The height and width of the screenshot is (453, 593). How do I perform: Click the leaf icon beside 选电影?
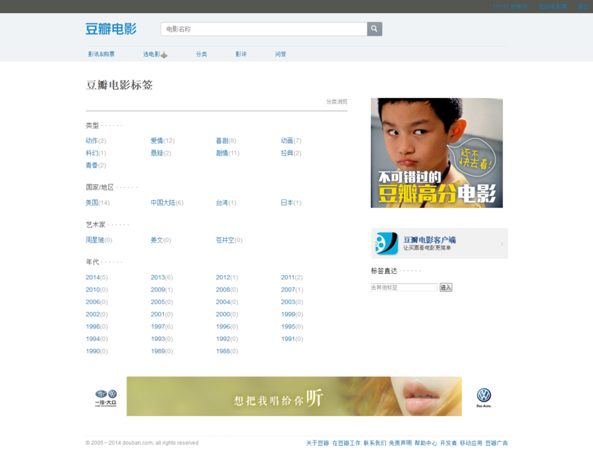point(164,55)
